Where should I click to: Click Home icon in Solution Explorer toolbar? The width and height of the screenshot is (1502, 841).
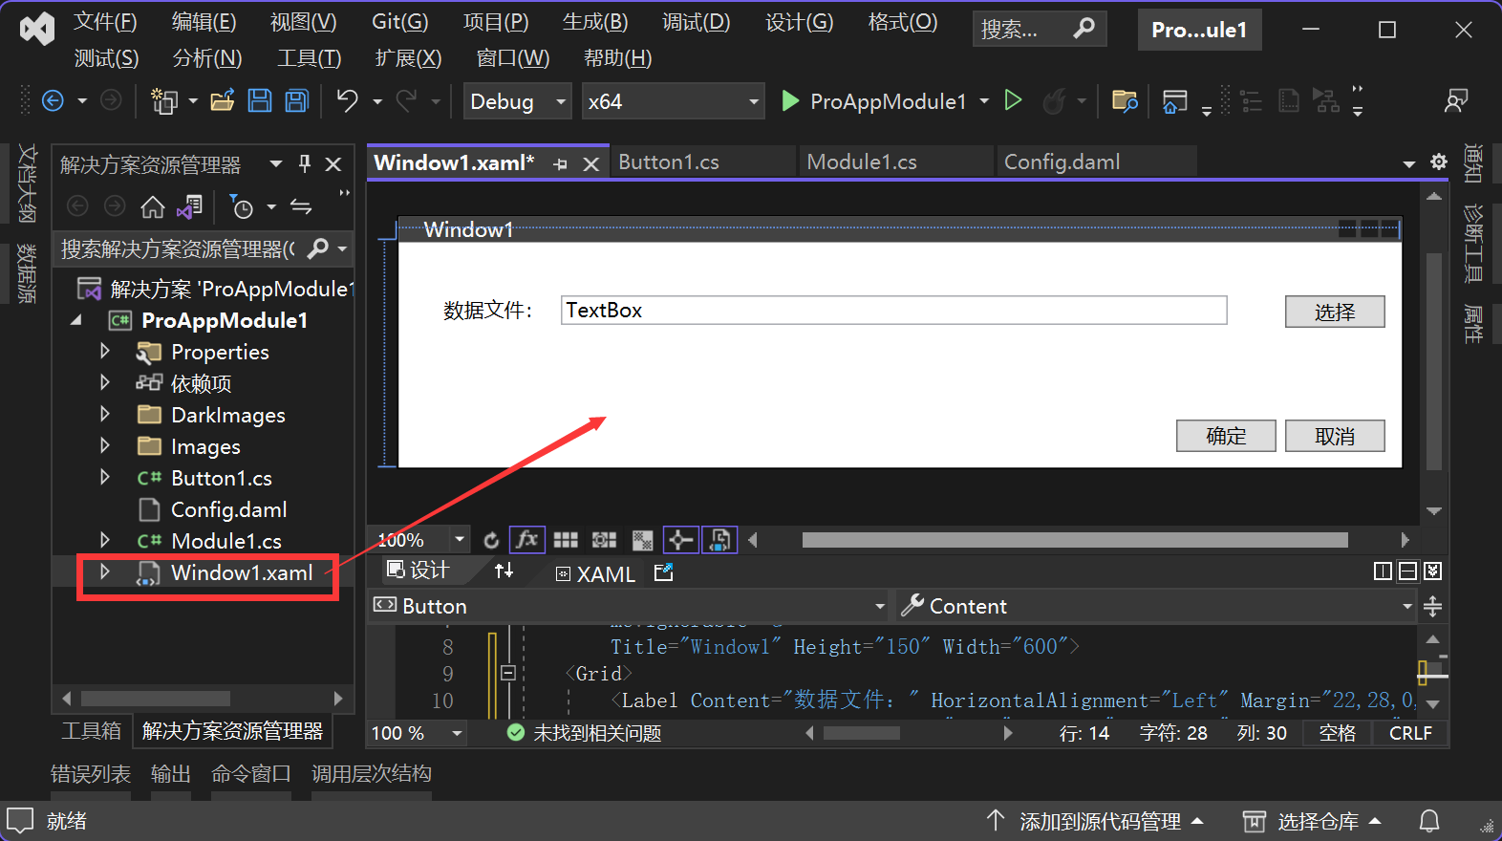point(153,206)
